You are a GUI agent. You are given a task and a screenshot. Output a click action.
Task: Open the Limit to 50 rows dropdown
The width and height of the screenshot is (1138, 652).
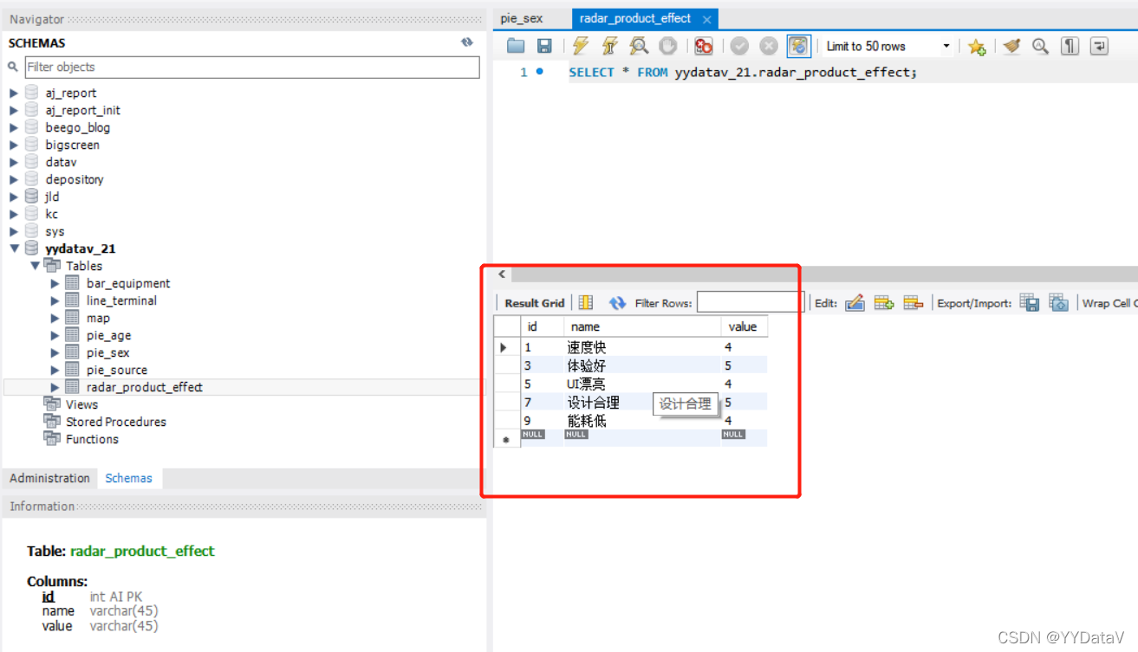(944, 46)
